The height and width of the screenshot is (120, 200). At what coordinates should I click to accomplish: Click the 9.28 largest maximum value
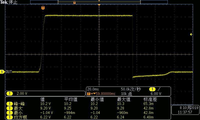tap(121, 108)
